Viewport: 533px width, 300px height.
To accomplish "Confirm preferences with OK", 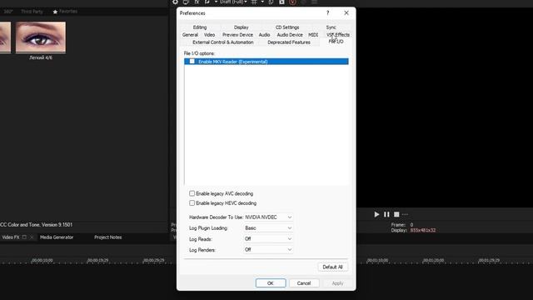I will (x=271, y=283).
